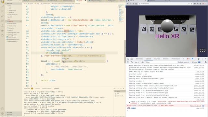
Task: Expand the node_modules folder
Action: (13, 15)
